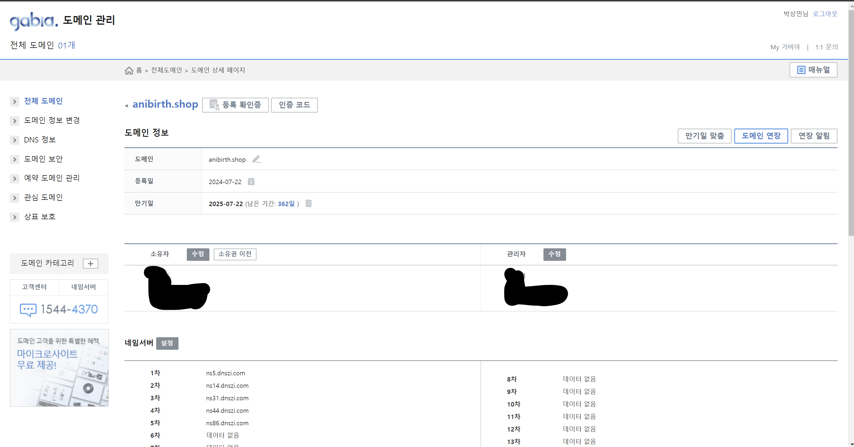Click the pencil edit icon beside anibirth.shop

[x=256, y=159]
